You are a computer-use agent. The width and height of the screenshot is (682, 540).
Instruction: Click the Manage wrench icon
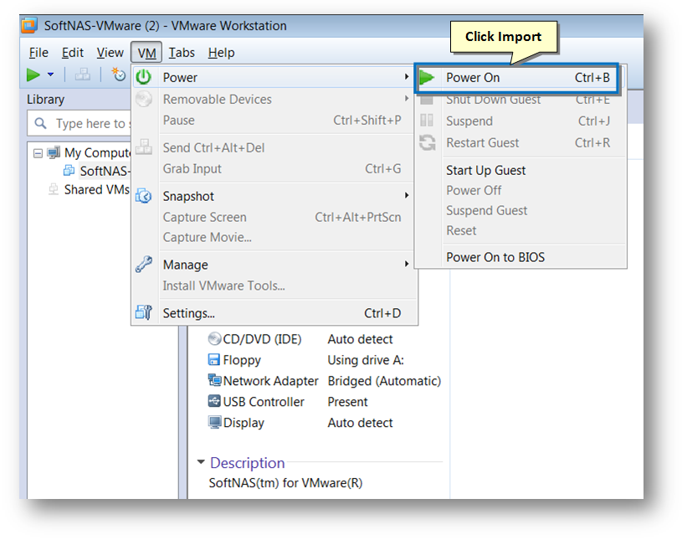[144, 264]
